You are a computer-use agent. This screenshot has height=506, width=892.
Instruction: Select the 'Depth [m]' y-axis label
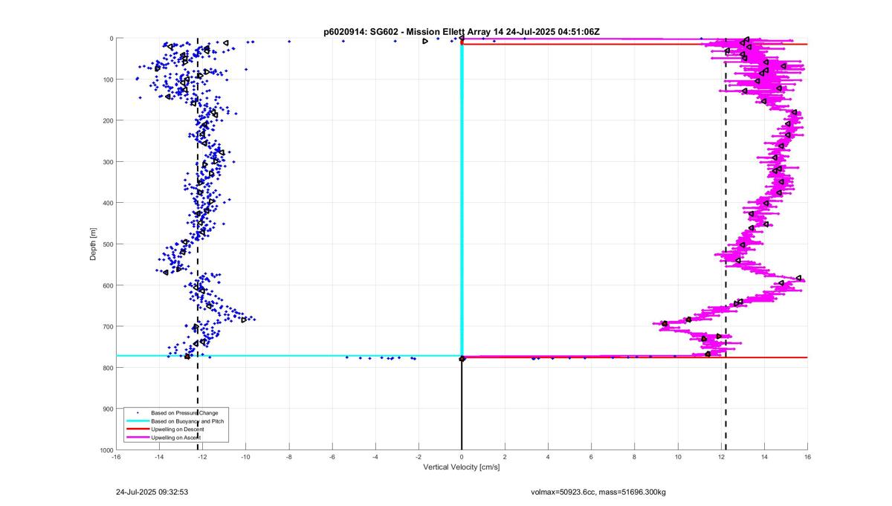click(94, 244)
